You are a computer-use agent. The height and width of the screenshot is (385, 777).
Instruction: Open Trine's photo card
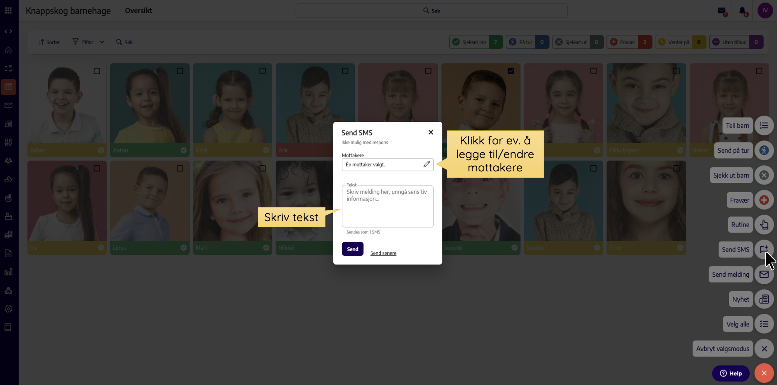646,208
